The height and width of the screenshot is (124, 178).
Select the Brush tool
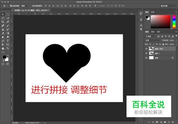8,26
